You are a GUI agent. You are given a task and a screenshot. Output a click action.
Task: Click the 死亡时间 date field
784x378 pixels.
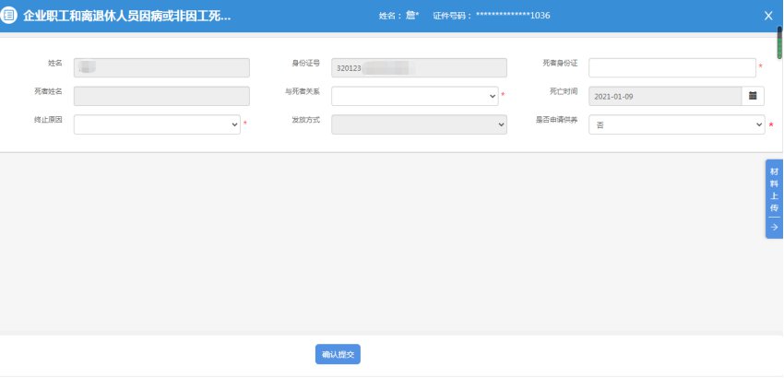[665, 96]
